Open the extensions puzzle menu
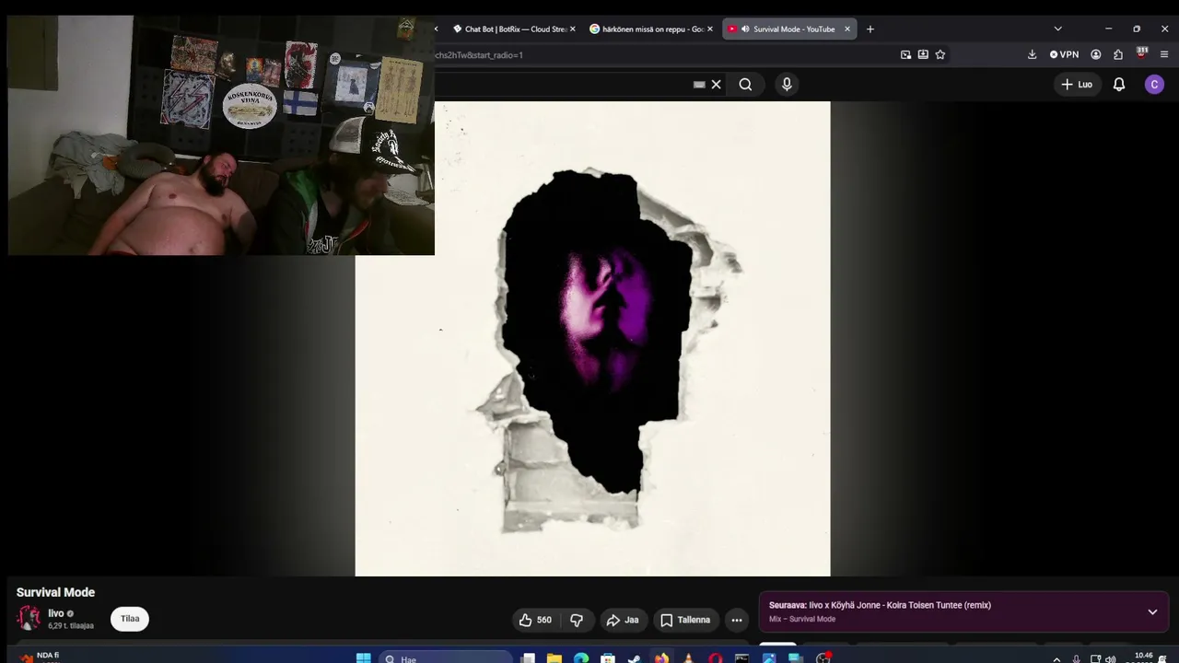 point(1118,55)
